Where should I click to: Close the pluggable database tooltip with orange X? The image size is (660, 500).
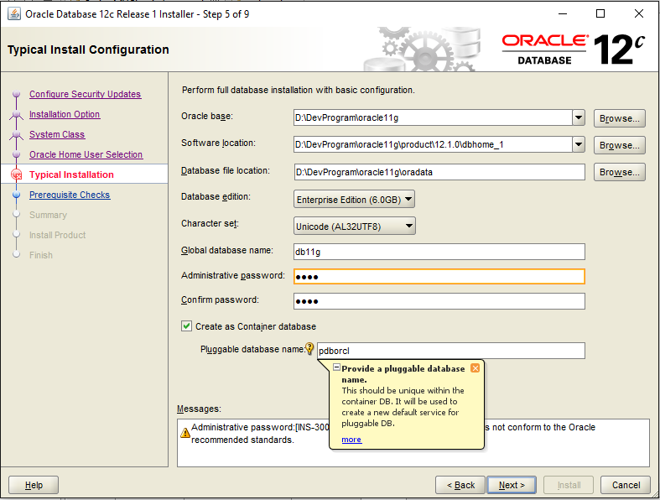(x=476, y=368)
